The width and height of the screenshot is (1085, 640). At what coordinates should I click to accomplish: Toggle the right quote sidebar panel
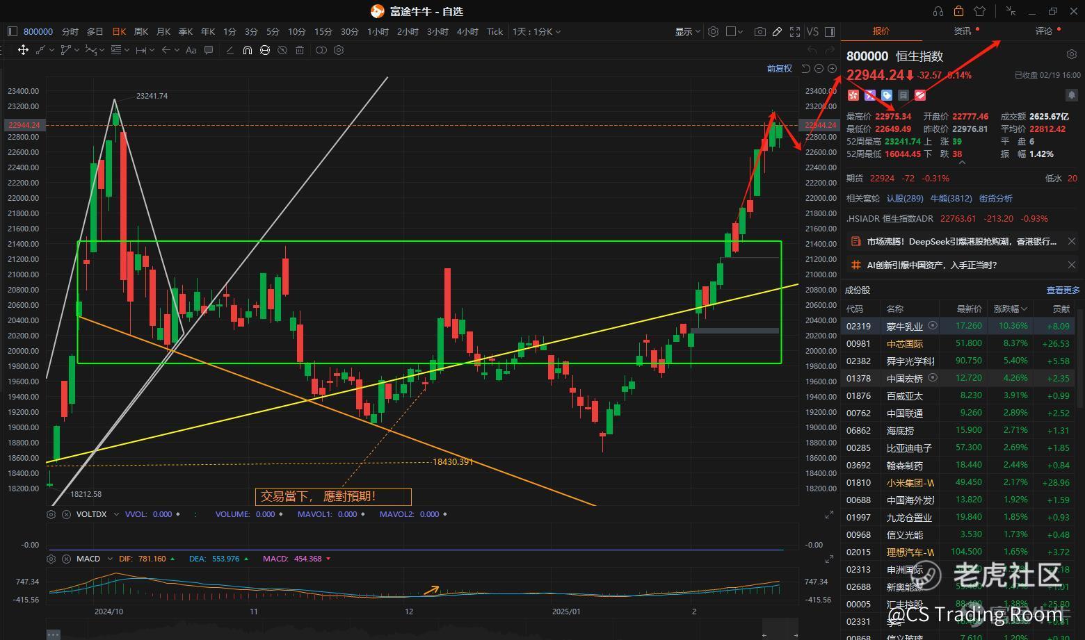tap(829, 31)
